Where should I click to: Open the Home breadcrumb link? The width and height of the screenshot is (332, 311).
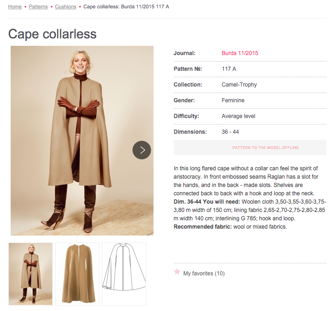click(15, 7)
